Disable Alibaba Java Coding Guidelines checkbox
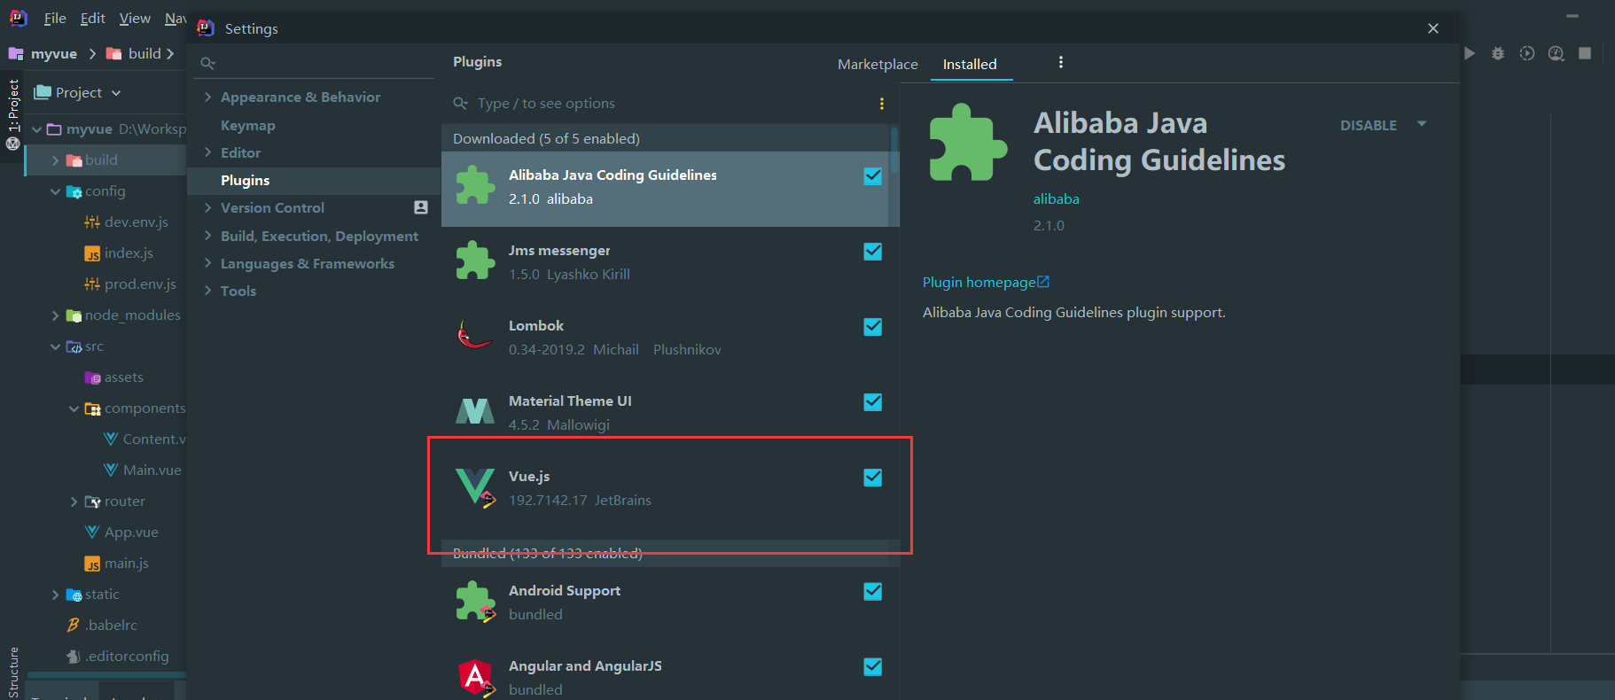This screenshot has height=700, width=1615. [x=873, y=176]
